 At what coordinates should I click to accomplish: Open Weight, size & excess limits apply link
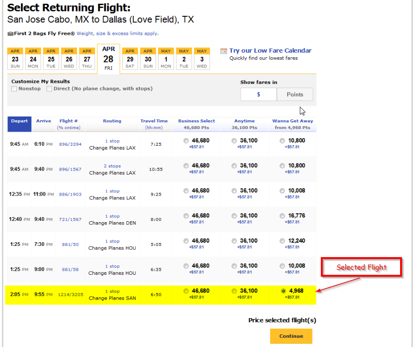pyautogui.click(x=118, y=34)
